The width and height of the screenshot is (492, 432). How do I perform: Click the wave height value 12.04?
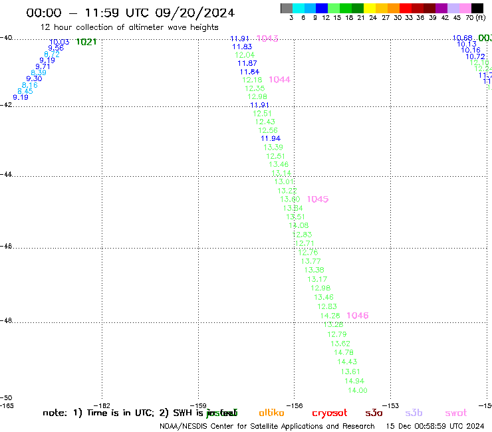coord(245,55)
